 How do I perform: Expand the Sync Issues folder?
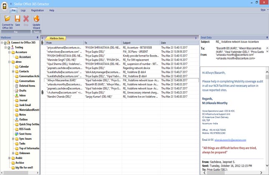pyautogui.click(x=13, y=139)
